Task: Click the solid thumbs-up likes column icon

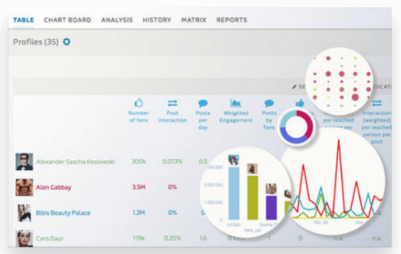Action: 300,103
